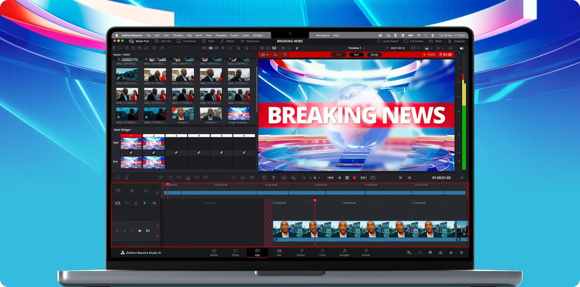This screenshot has height=287, width=580.
Task: Click the Cut button in red bar
Action: point(339,54)
